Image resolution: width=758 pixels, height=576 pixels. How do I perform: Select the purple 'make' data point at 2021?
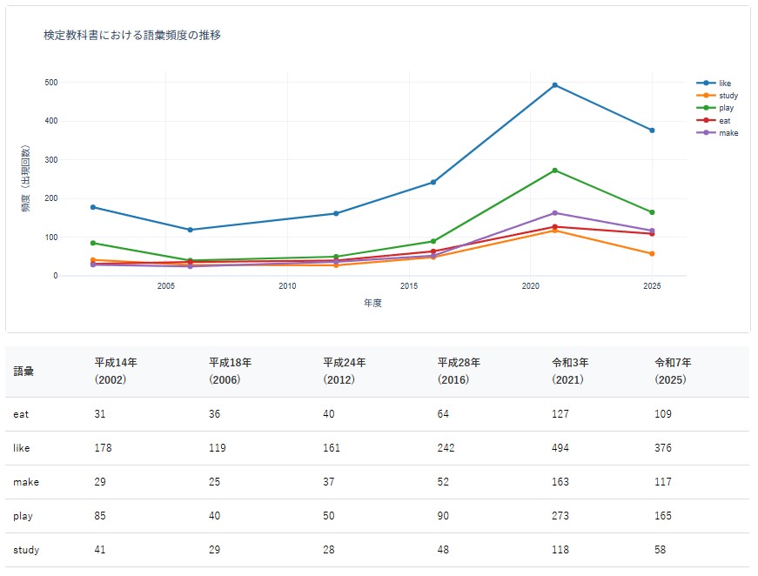[x=554, y=213]
